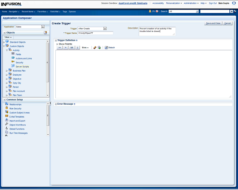Open Global Functions in Common Setup

tap(17, 129)
